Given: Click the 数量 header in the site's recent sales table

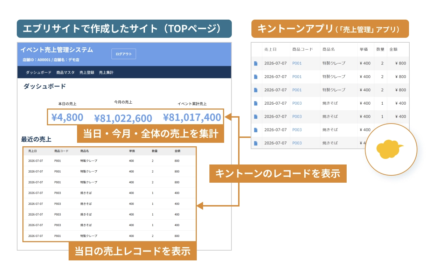Looking at the screenshot, I should (x=154, y=151).
